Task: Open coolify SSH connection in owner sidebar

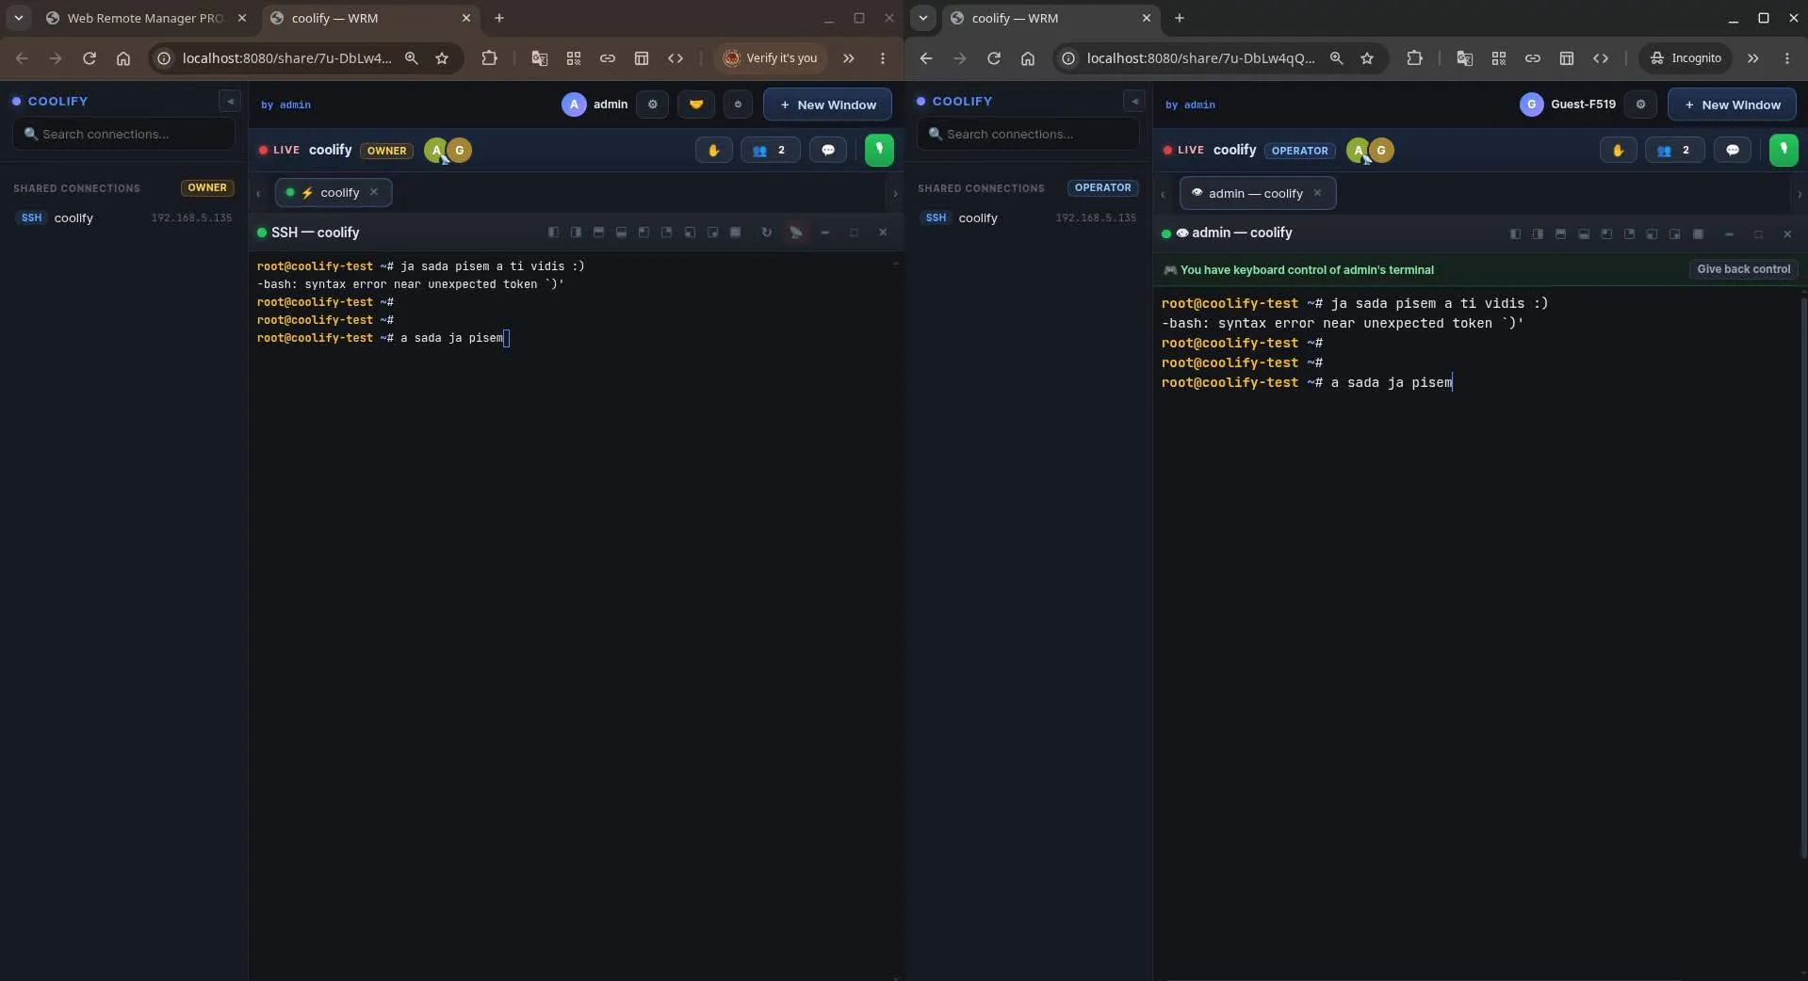Action: (x=123, y=217)
